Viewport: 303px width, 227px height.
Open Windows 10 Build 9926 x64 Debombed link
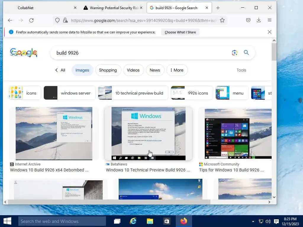tap(49, 170)
